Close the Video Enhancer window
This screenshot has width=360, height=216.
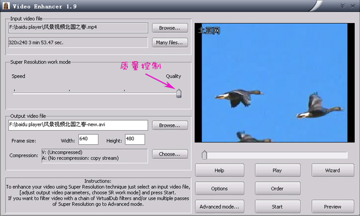(353, 6)
